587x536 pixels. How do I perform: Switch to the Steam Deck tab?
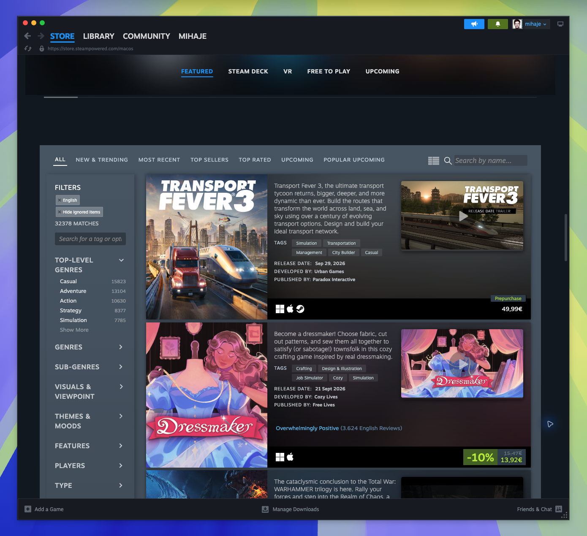coord(248,71)
